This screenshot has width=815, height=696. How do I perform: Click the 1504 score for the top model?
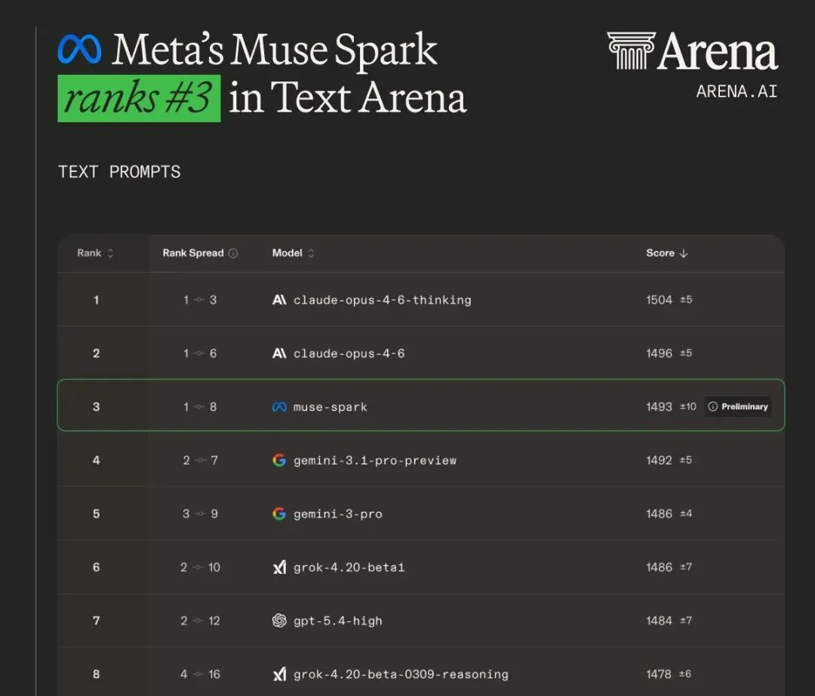pos(659,300)
